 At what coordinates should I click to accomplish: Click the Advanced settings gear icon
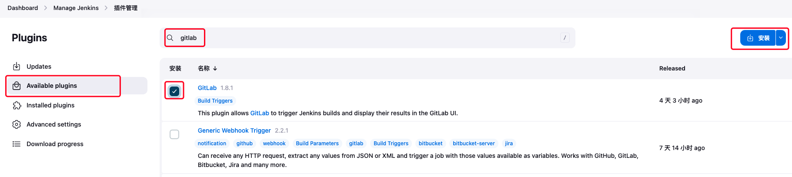(x=17, y=124)
